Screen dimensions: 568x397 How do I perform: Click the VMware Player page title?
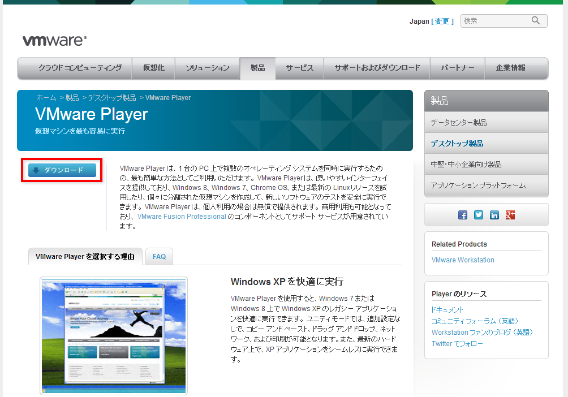[x=92, y=114]
